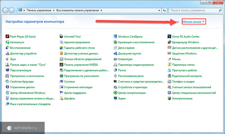Image resolution: width=225 pixels, height=134 pixels.
Task: Expand arrow after Панель управления breadcrumb
Action: (54, 10)
